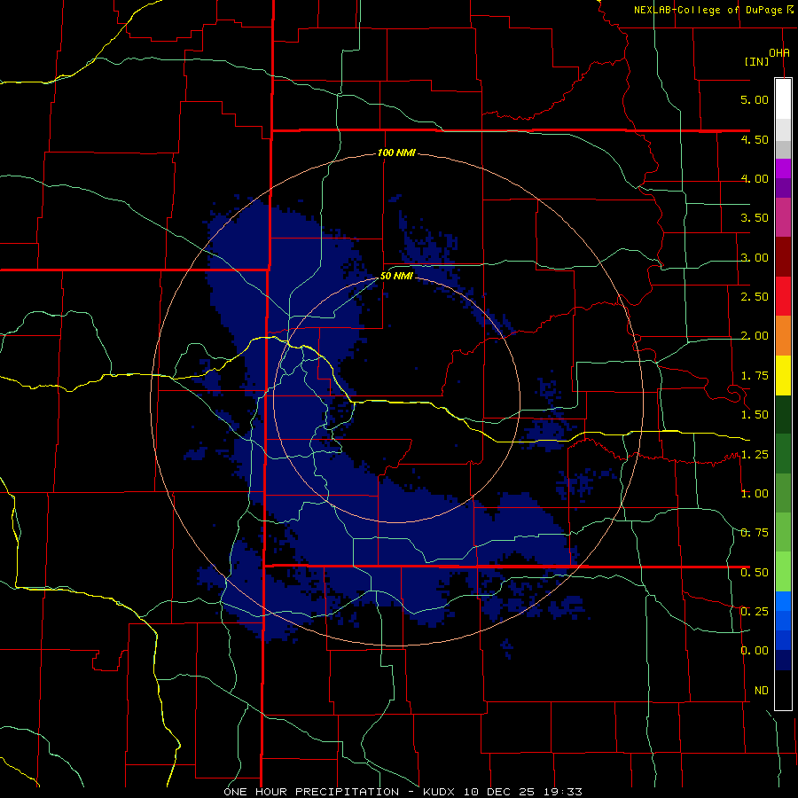Click the [IN] units label
The width and height of the screenshot is (798, 798).
click(756, 61)
